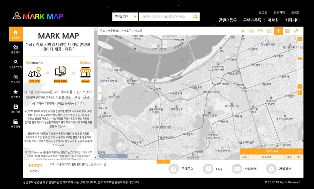Open the 배경지도 base map panel
314x189 pixels.
point(15,49)
